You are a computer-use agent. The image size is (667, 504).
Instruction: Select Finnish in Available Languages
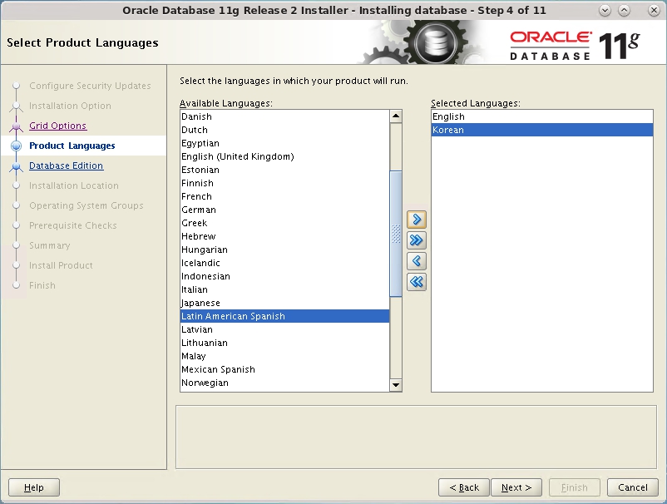coord(284,183)
